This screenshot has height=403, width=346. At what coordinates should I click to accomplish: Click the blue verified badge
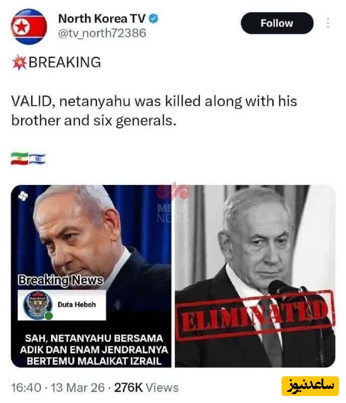click(x=154, y=19)
